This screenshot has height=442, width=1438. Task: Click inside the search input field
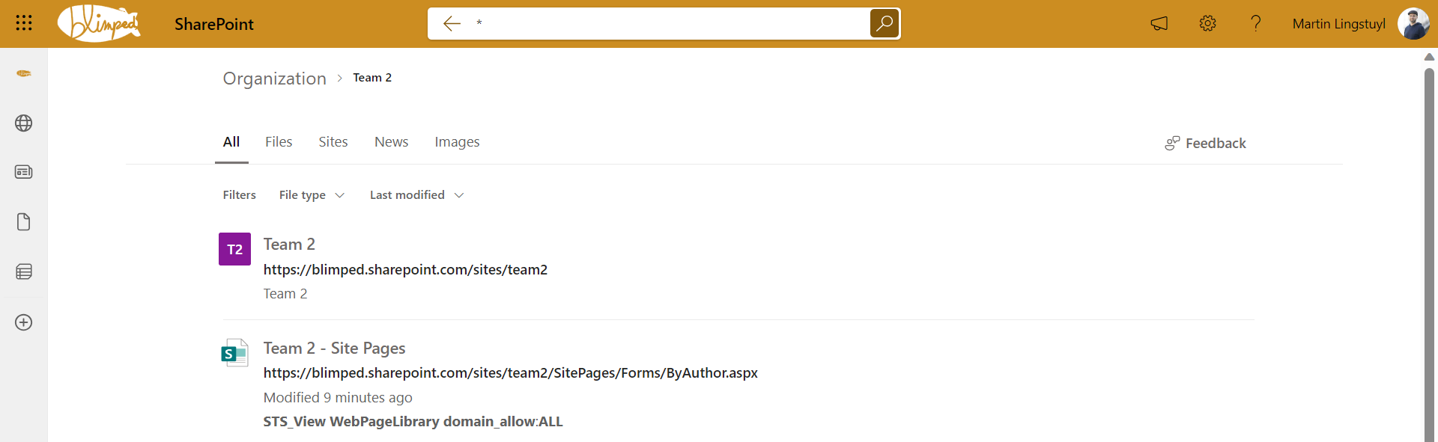667,24
